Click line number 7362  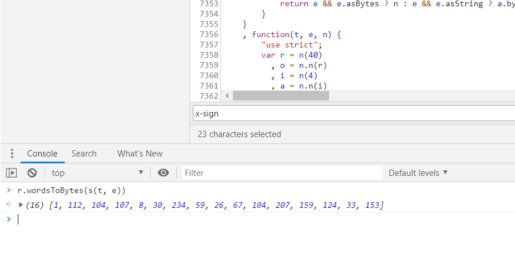coord(209,96)
